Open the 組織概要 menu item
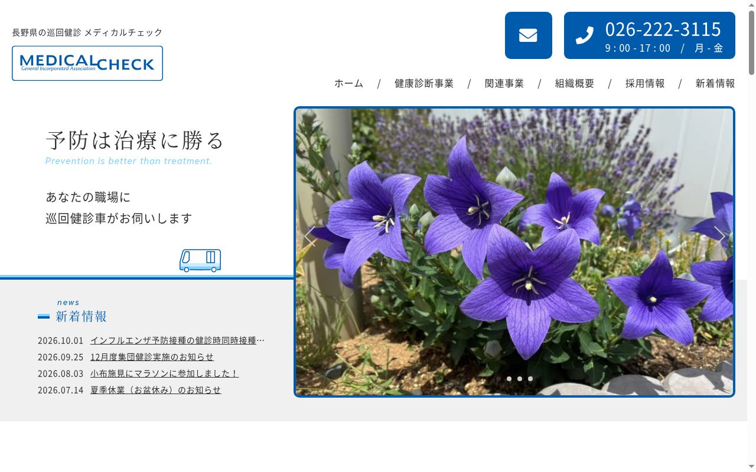This screenshot has height=472, width=756. point(575,83)
